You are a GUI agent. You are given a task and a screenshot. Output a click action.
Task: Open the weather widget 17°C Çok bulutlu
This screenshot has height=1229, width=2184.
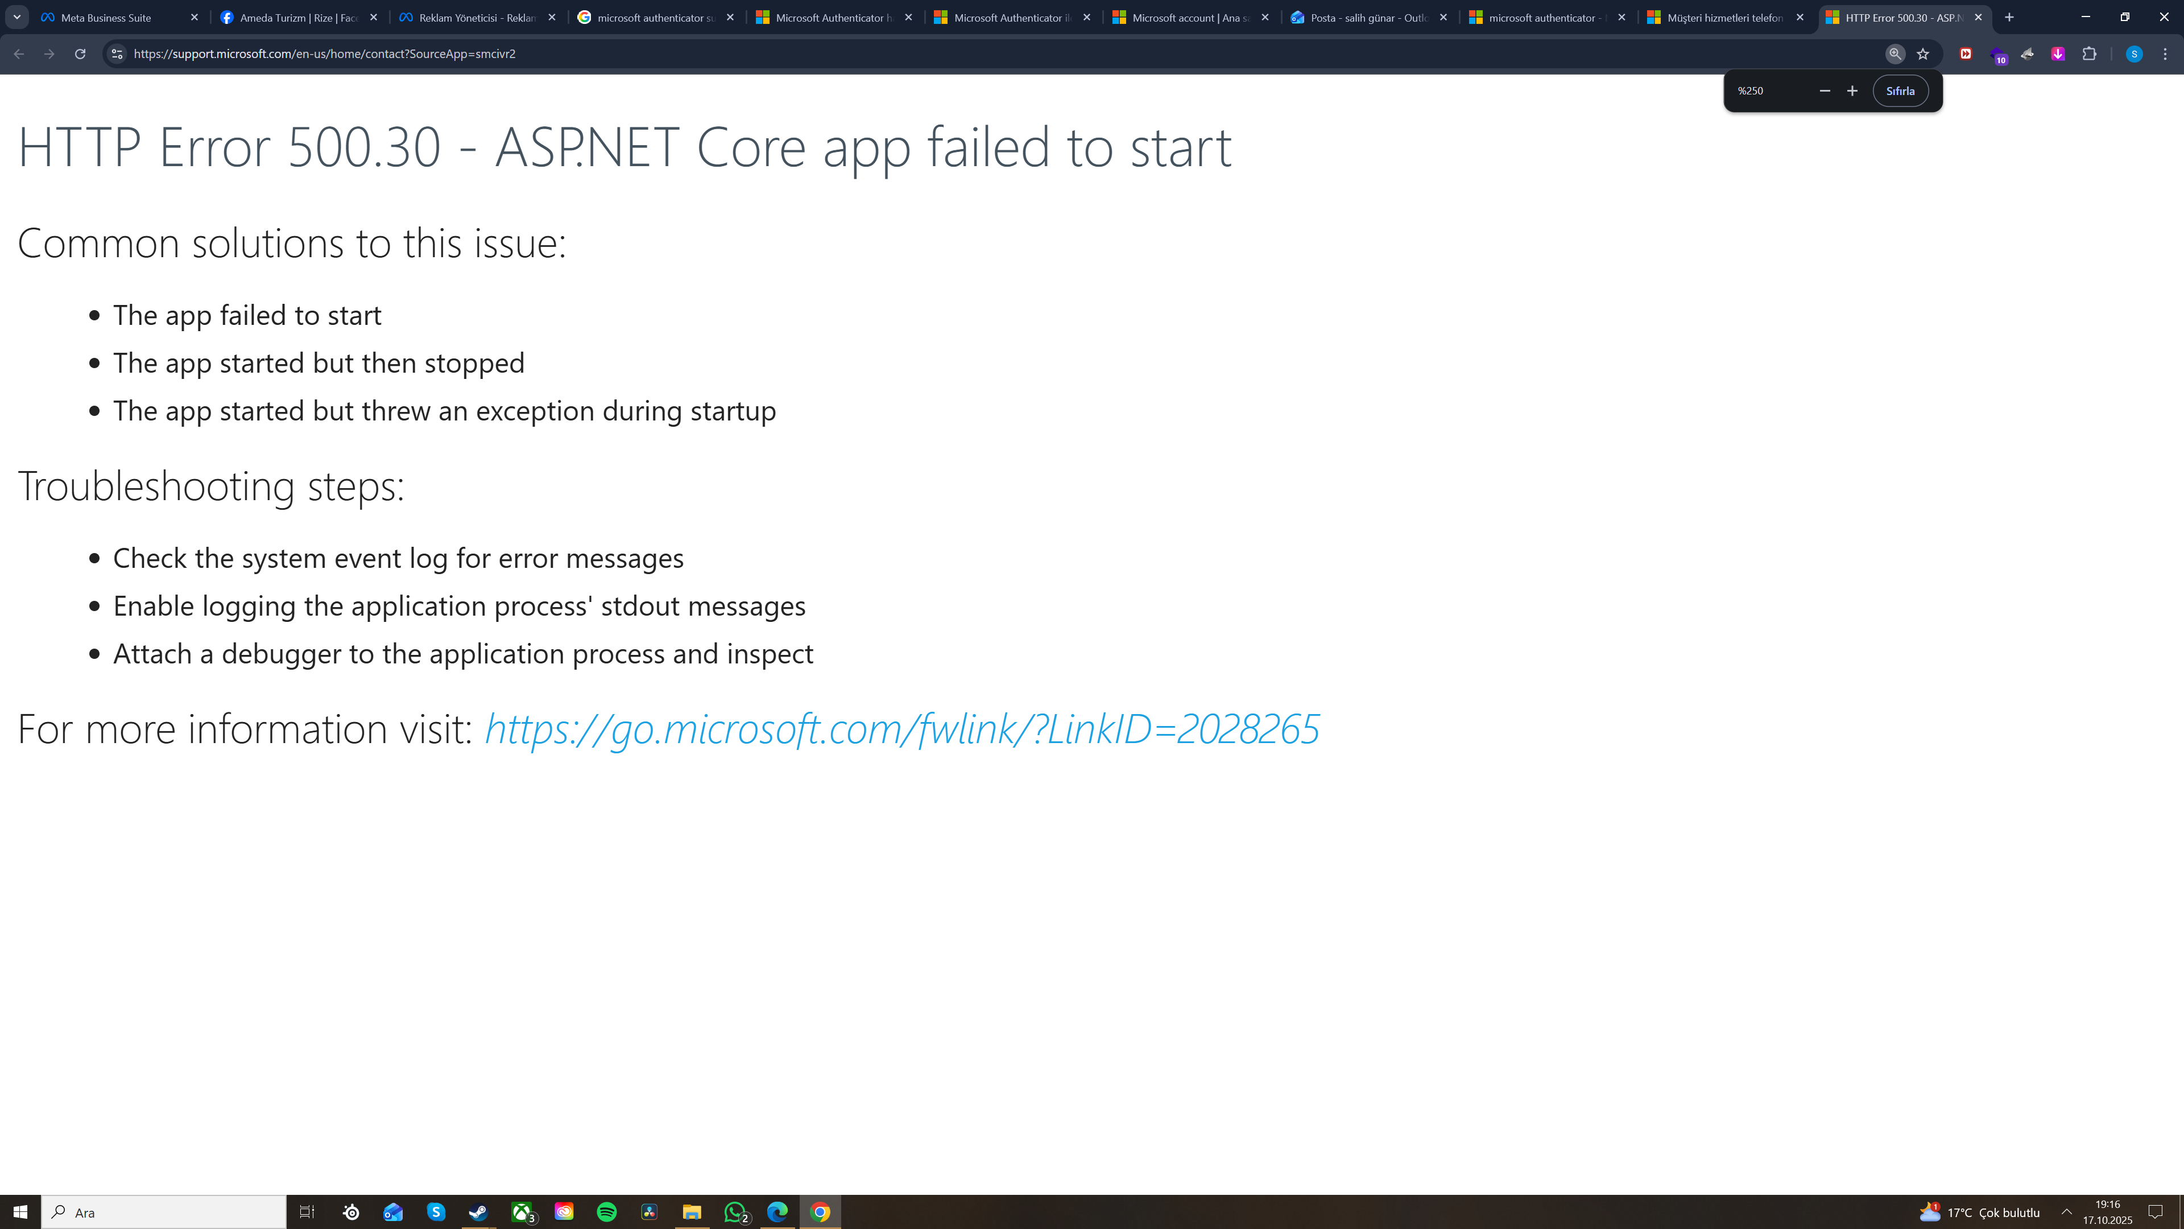[x=1979, y=1212]
